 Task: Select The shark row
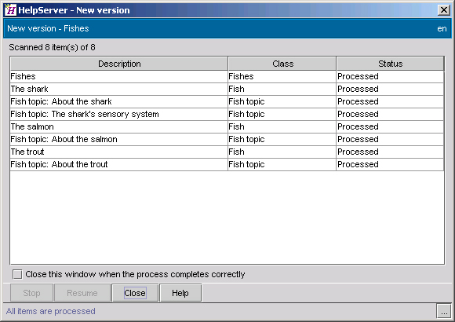click(227, 89)
